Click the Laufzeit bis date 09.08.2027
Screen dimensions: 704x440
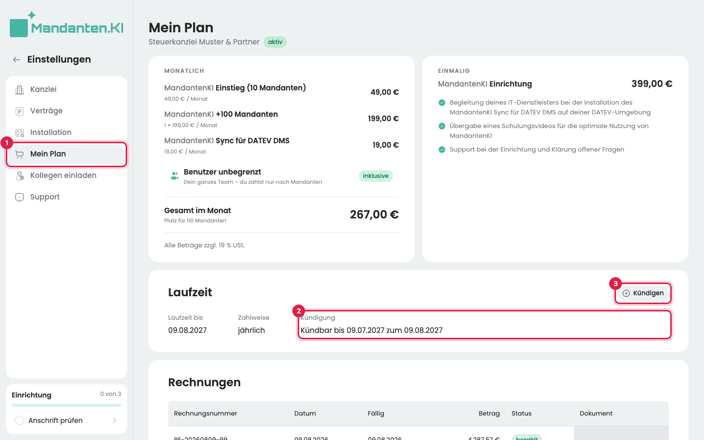[x=188, y=330]
